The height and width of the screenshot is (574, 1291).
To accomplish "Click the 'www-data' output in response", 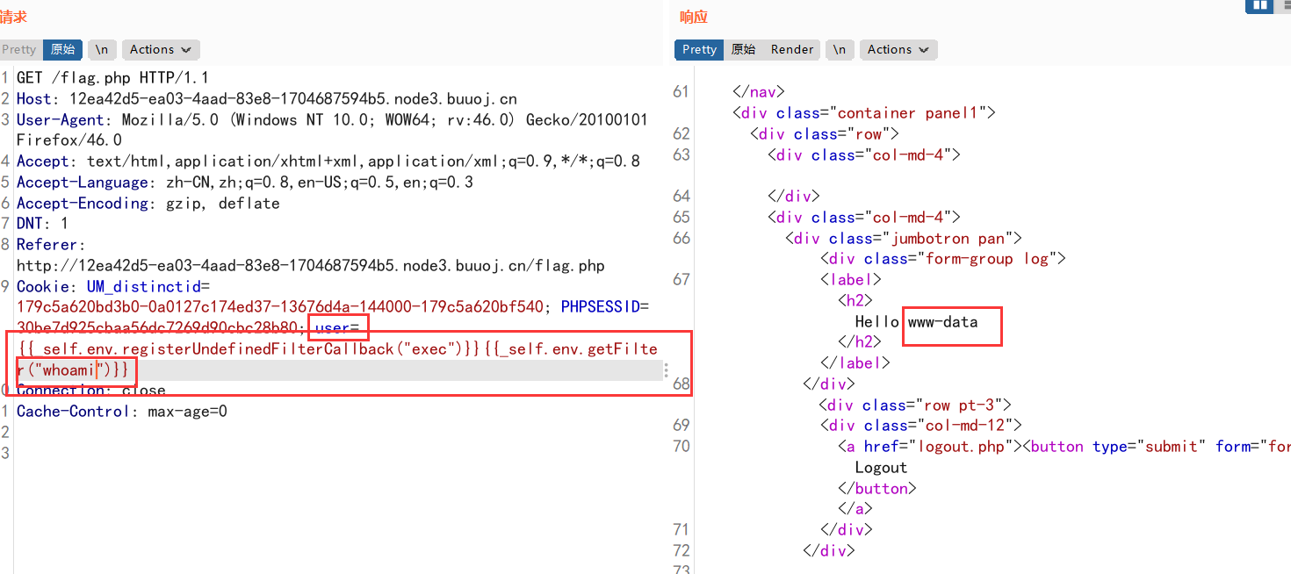I will (x=942, y=322).
